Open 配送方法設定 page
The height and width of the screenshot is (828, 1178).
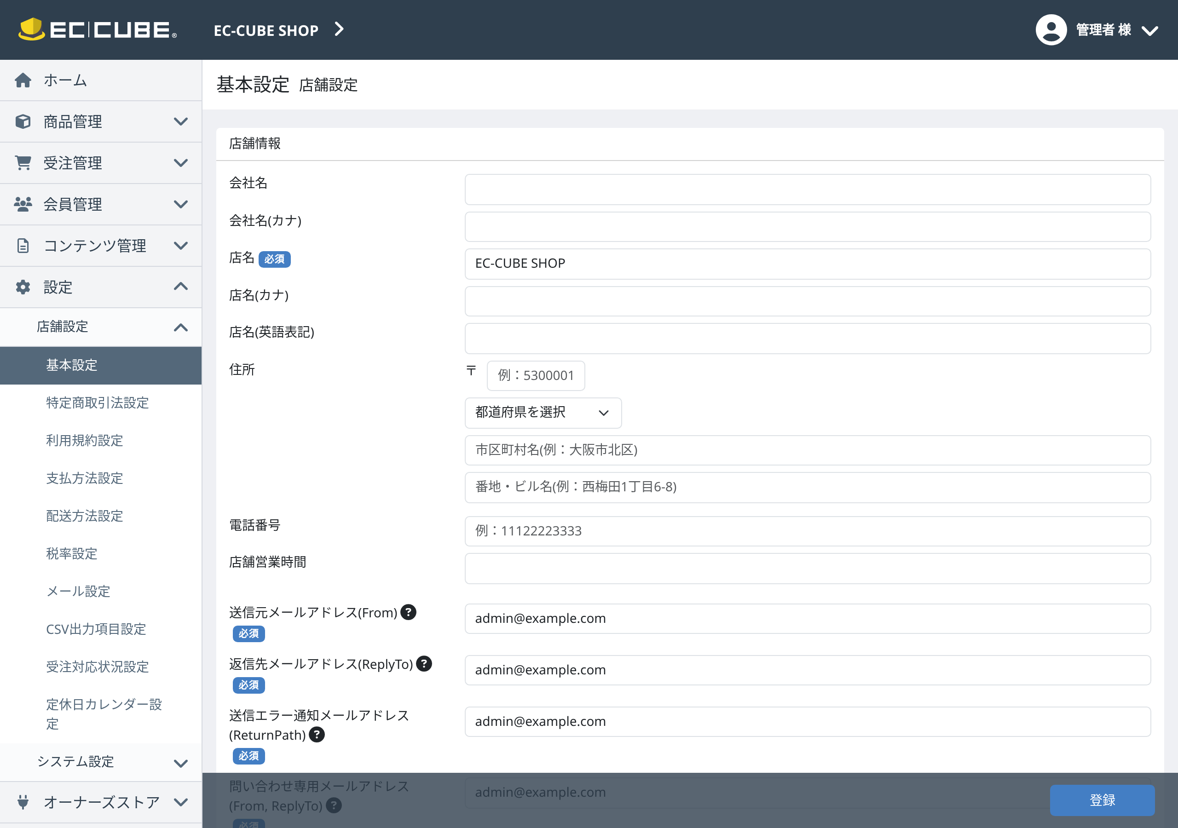[x=85, y=516]
